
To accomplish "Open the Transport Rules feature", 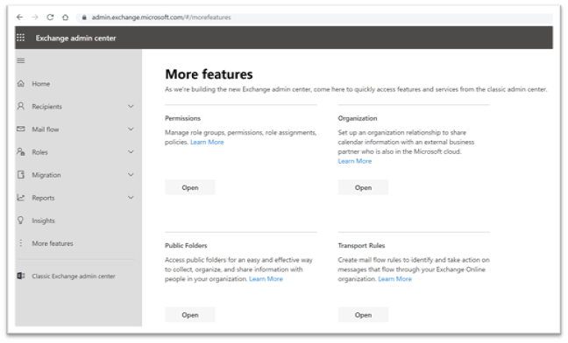I will (x=363, y=315).
